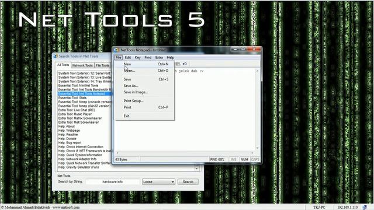Screen dimensions: 374x210
Task: Choose Save As... from the File menu
Action: [x=144, y=86]
